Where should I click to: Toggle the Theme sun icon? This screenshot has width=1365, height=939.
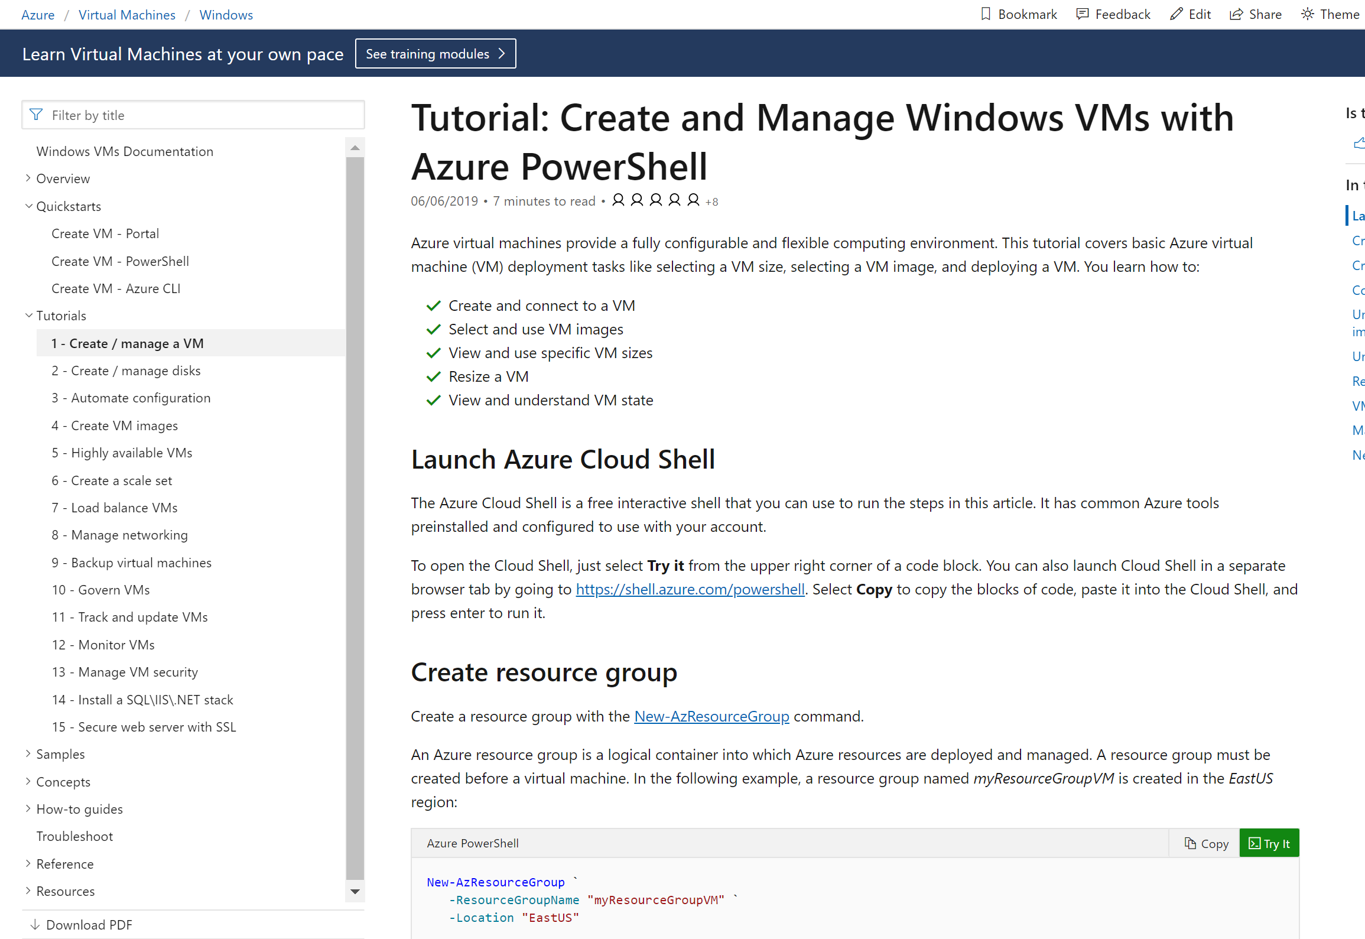pyautogui.click(x=1308, y=14)
